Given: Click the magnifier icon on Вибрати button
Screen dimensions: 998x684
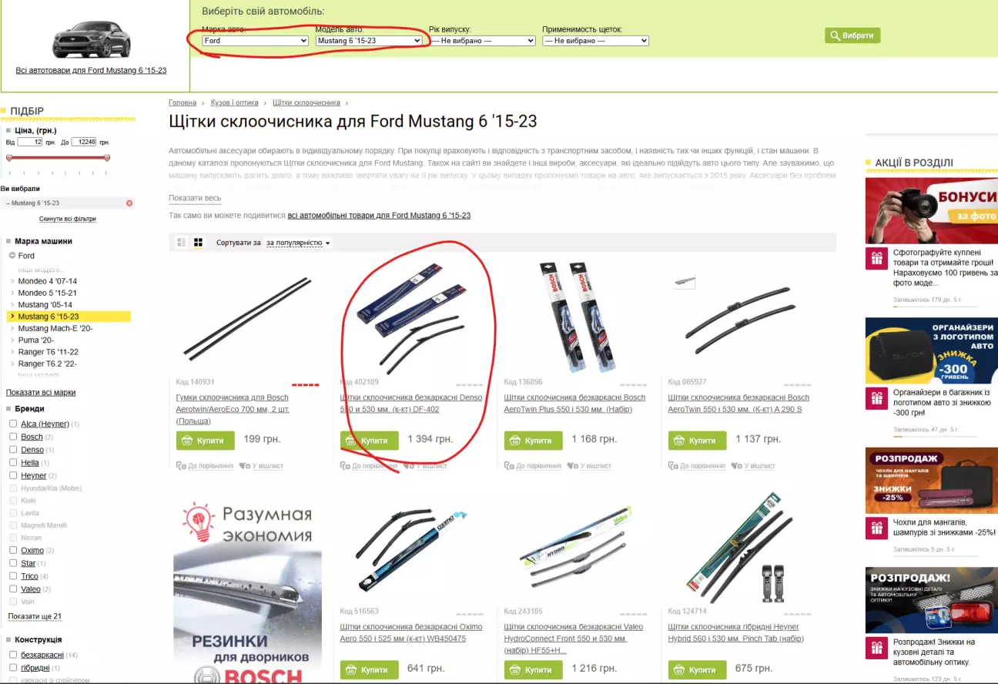Looking at the screenshot, I should [x=835, y=35].
